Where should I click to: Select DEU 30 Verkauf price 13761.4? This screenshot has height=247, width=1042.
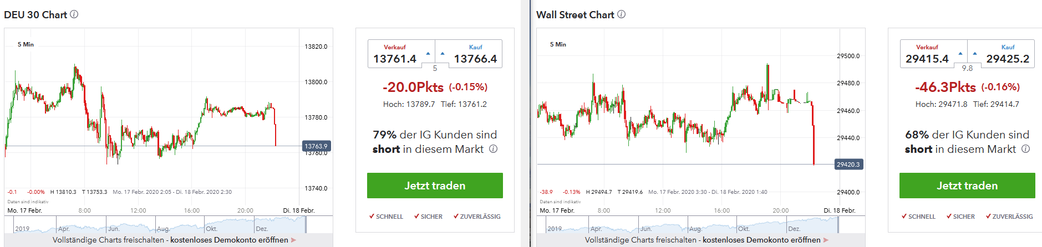point(395,59)
